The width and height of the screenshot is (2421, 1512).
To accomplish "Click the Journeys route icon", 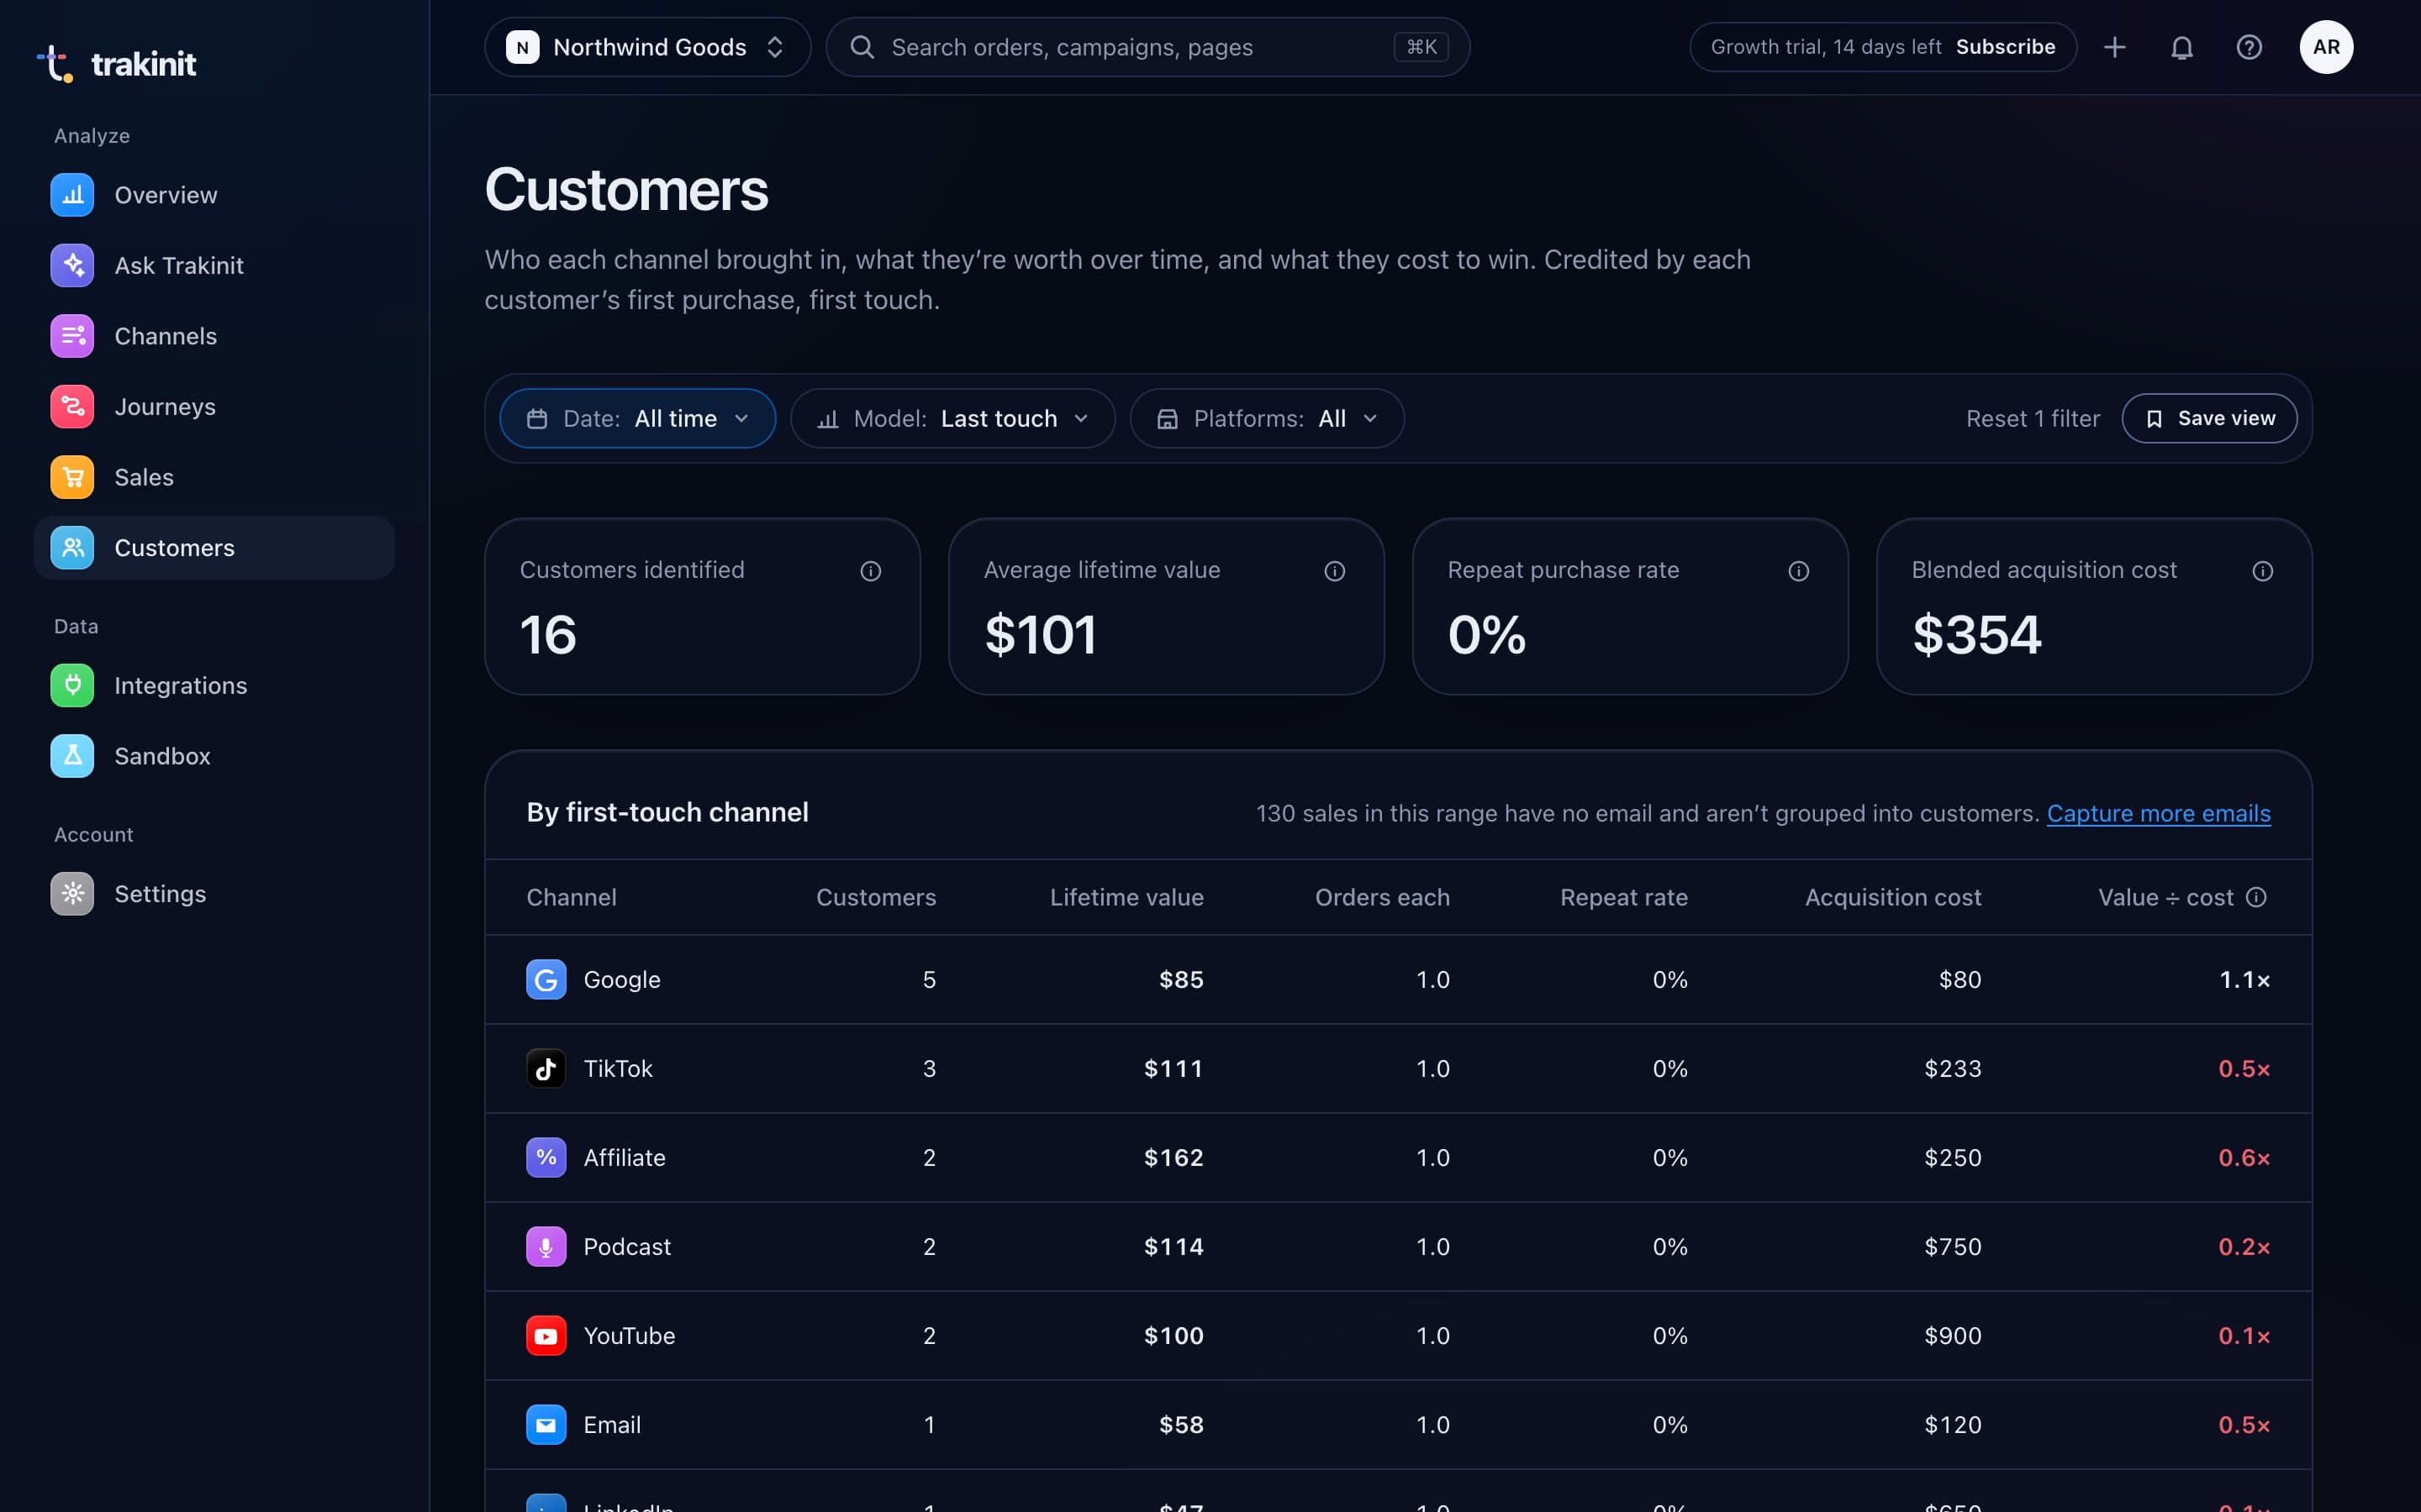I will pos(72,406).
